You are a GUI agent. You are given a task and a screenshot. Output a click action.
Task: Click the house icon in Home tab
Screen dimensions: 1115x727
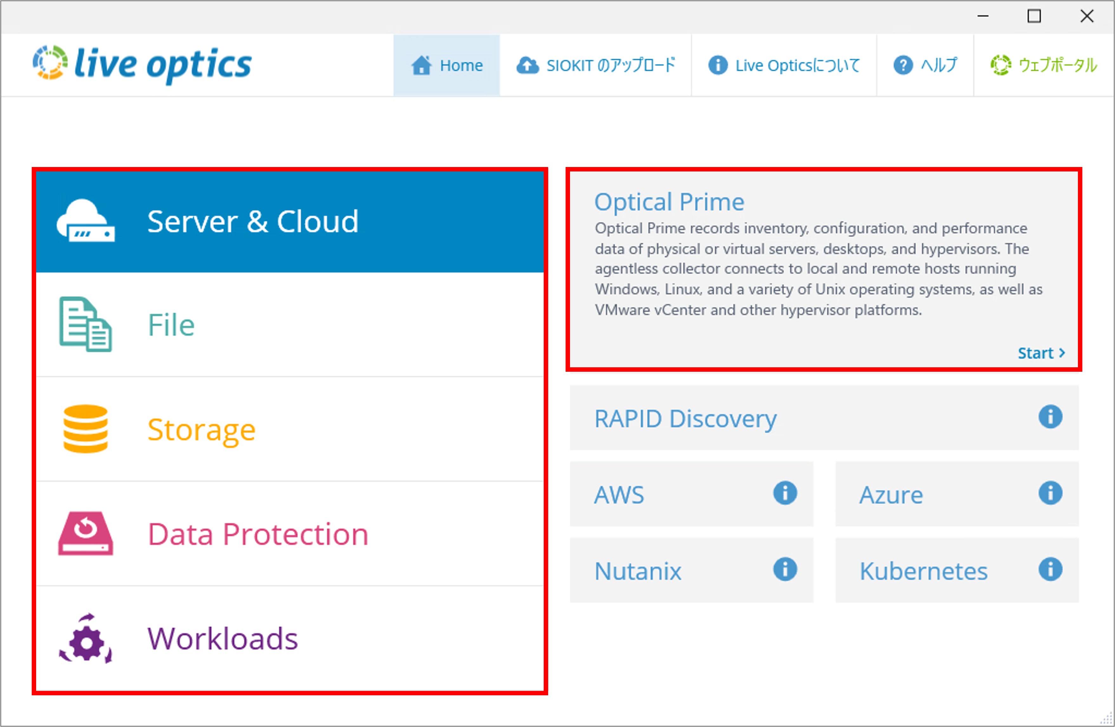(x=421, y=65)
